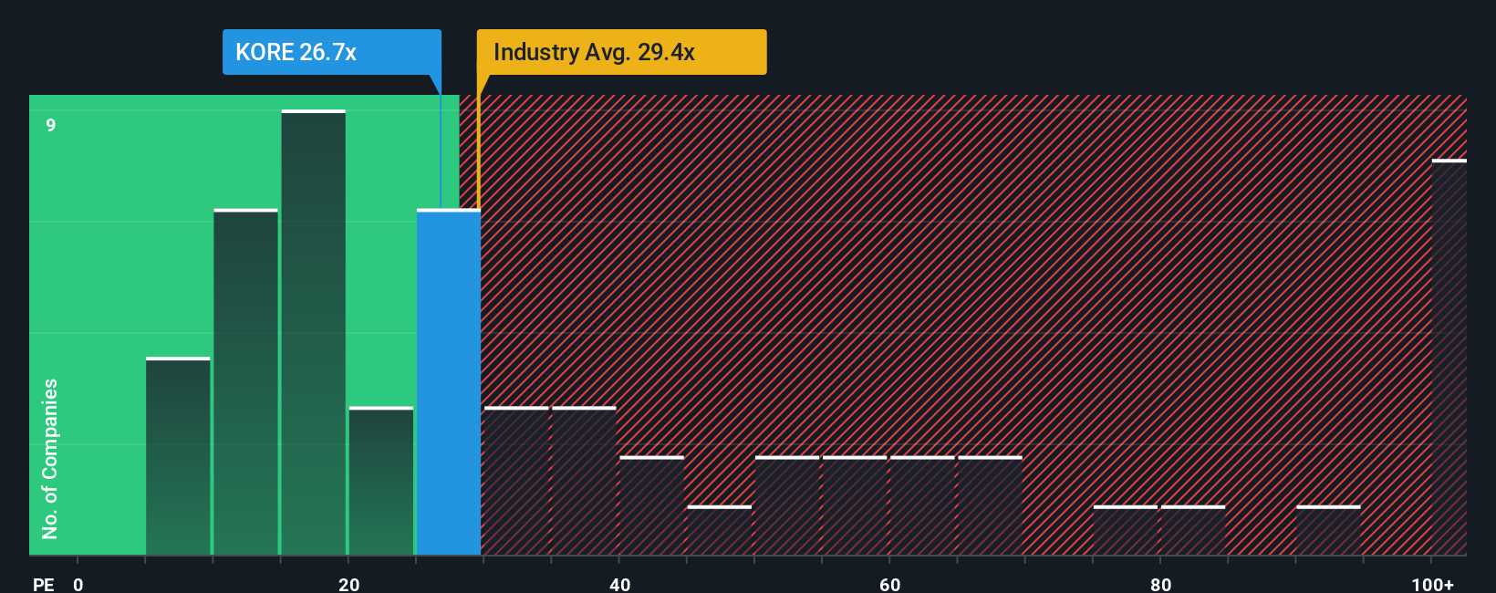Select the bar in the 5-10 PE range
The image size is (1496, 593).
click(178, 456)
